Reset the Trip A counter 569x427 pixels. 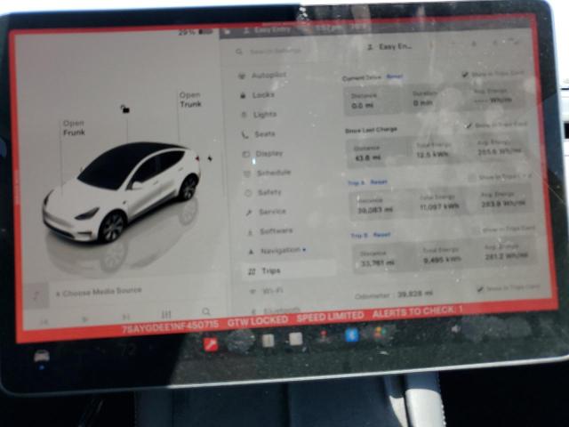coord(379,182)
